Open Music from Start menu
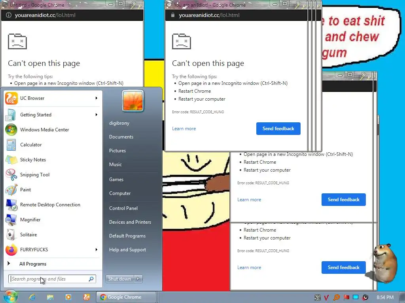 point(115,165)
